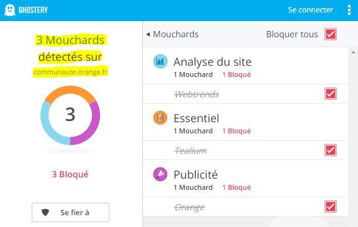
Task: Click the 3 Mouchards détectés sur heading
Action: click(70, 48)
